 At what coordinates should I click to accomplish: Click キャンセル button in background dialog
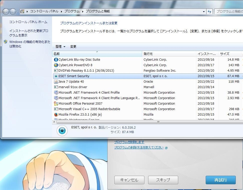click(129, 180)
